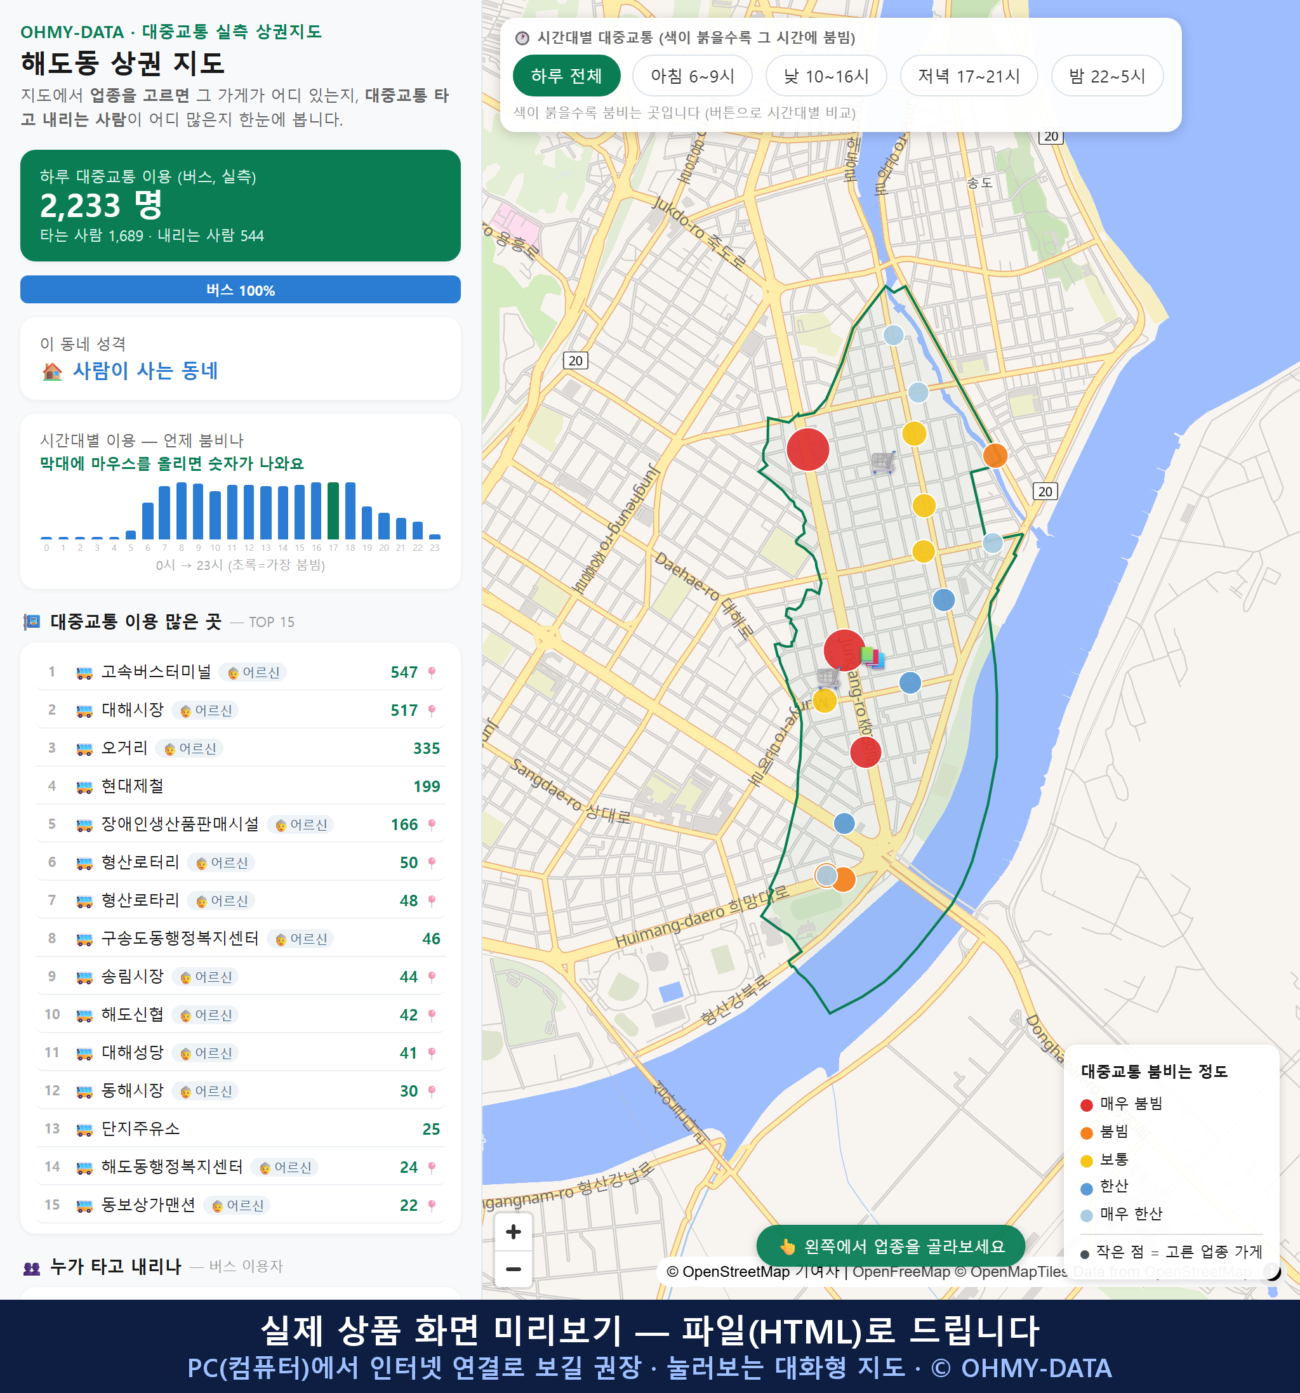Click the 사람이 사는 동네 neighborhood label
The image size is (1300, 1393).
tap(146, 371)
